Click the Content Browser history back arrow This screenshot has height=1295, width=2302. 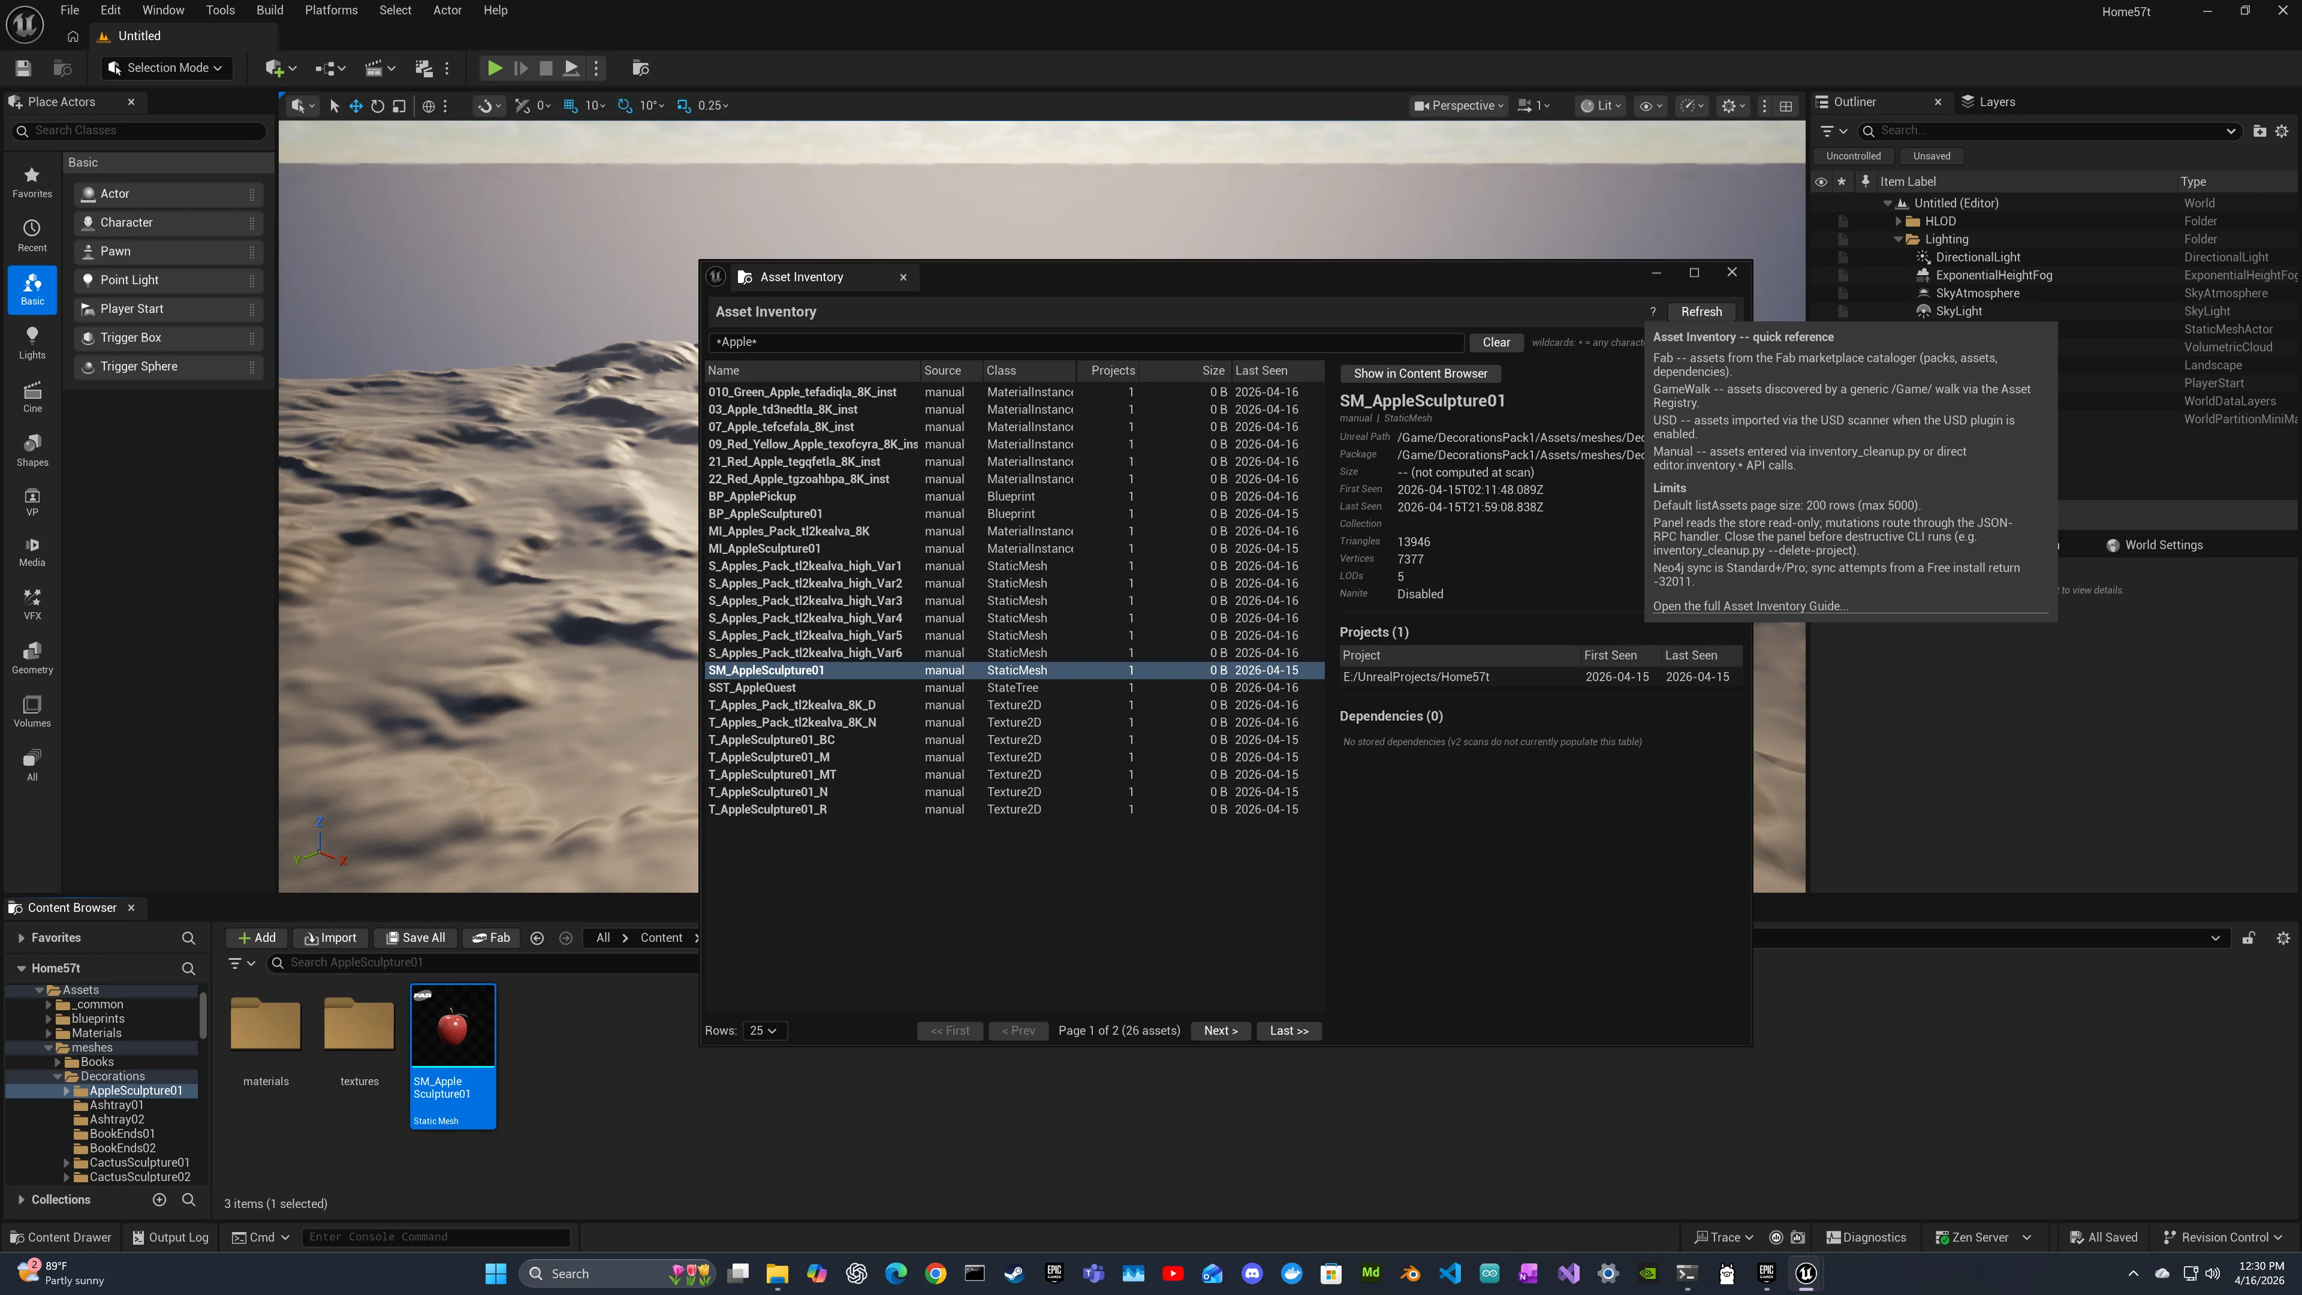pyautogui.click(x=537, y=938)
